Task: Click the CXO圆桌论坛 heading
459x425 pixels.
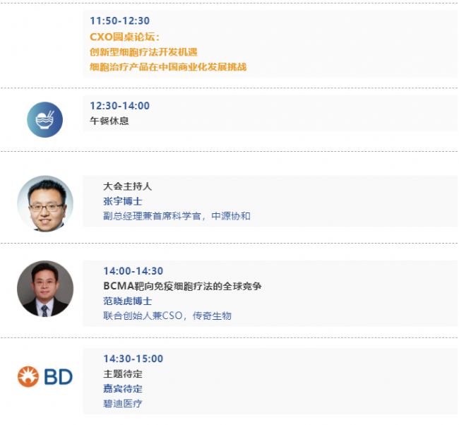Action: point(125,37)
